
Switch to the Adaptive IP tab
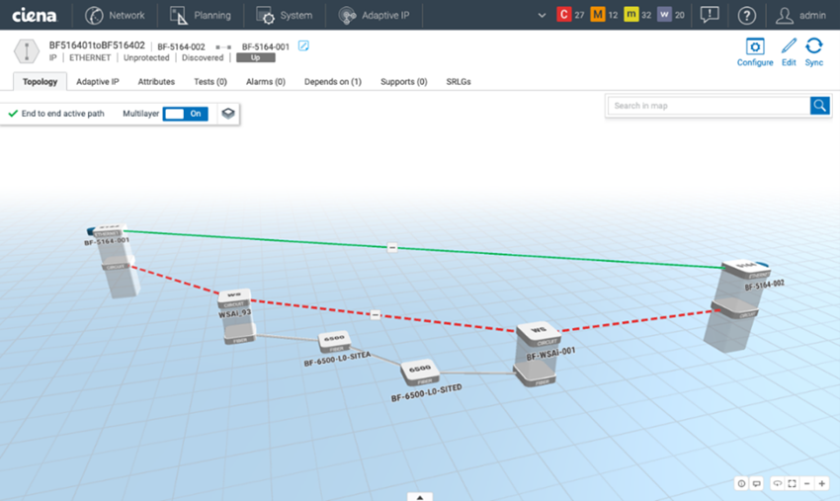(98, 81)
